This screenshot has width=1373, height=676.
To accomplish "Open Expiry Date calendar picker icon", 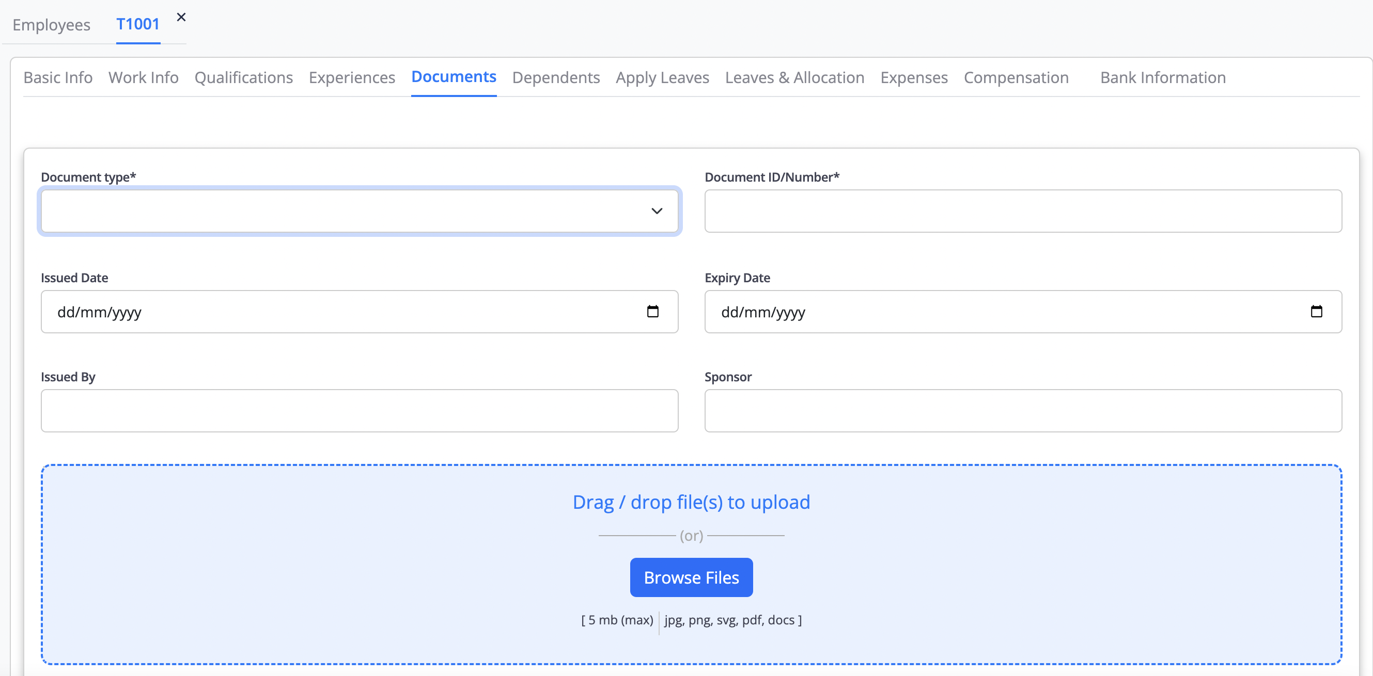I will (x=1316, y=311).
